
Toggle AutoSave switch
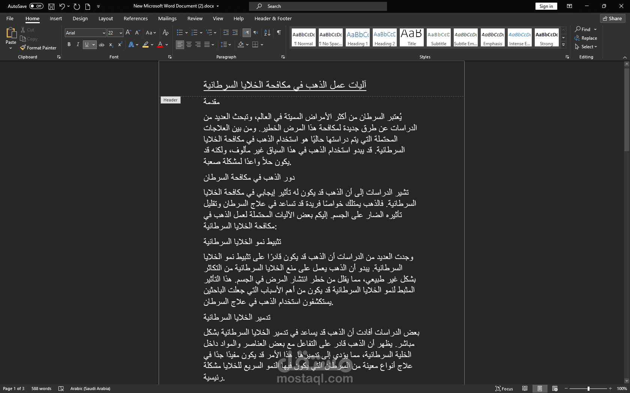[36, 6]
